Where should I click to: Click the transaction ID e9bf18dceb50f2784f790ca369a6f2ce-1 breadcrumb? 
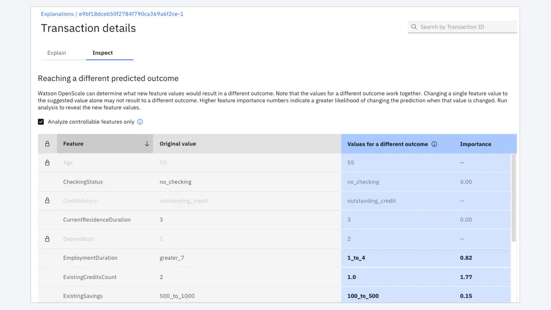point(131,14)
